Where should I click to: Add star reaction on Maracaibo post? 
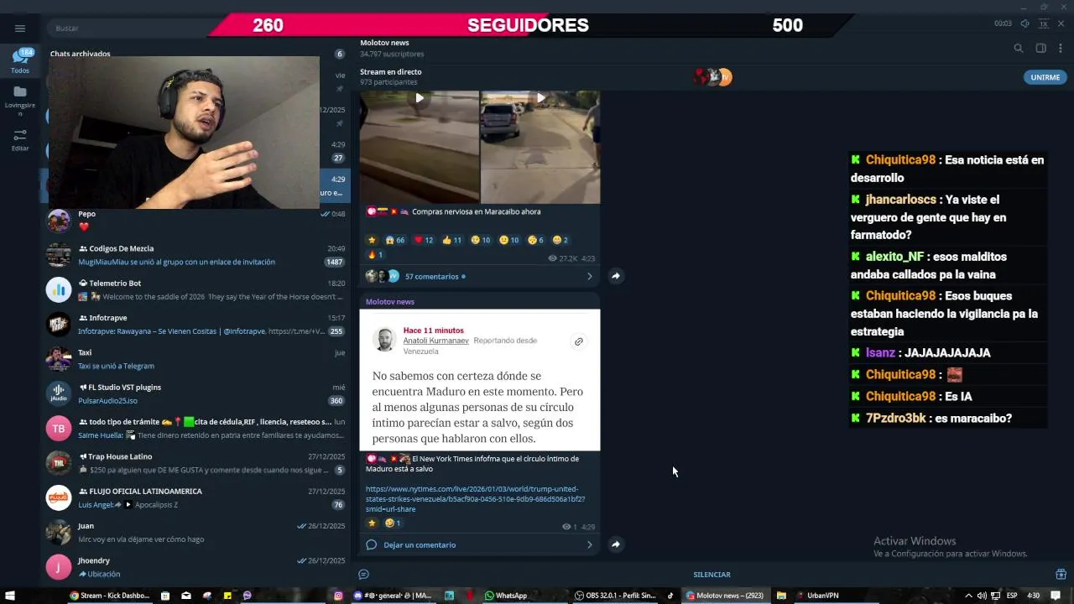372,240
